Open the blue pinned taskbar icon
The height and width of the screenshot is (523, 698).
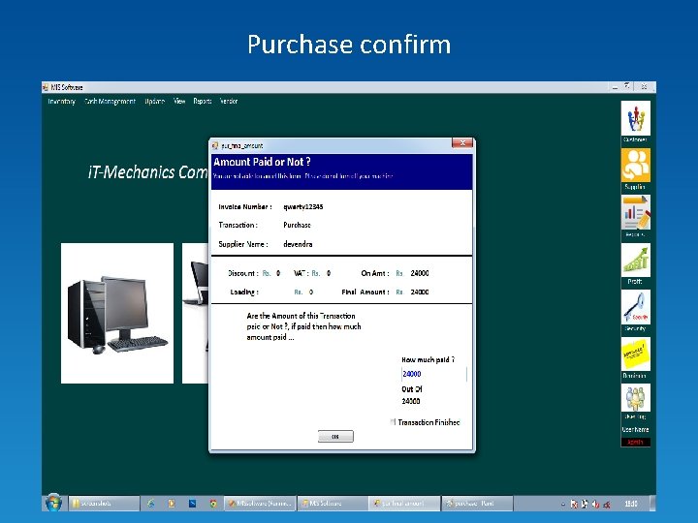tap(192, 504)
